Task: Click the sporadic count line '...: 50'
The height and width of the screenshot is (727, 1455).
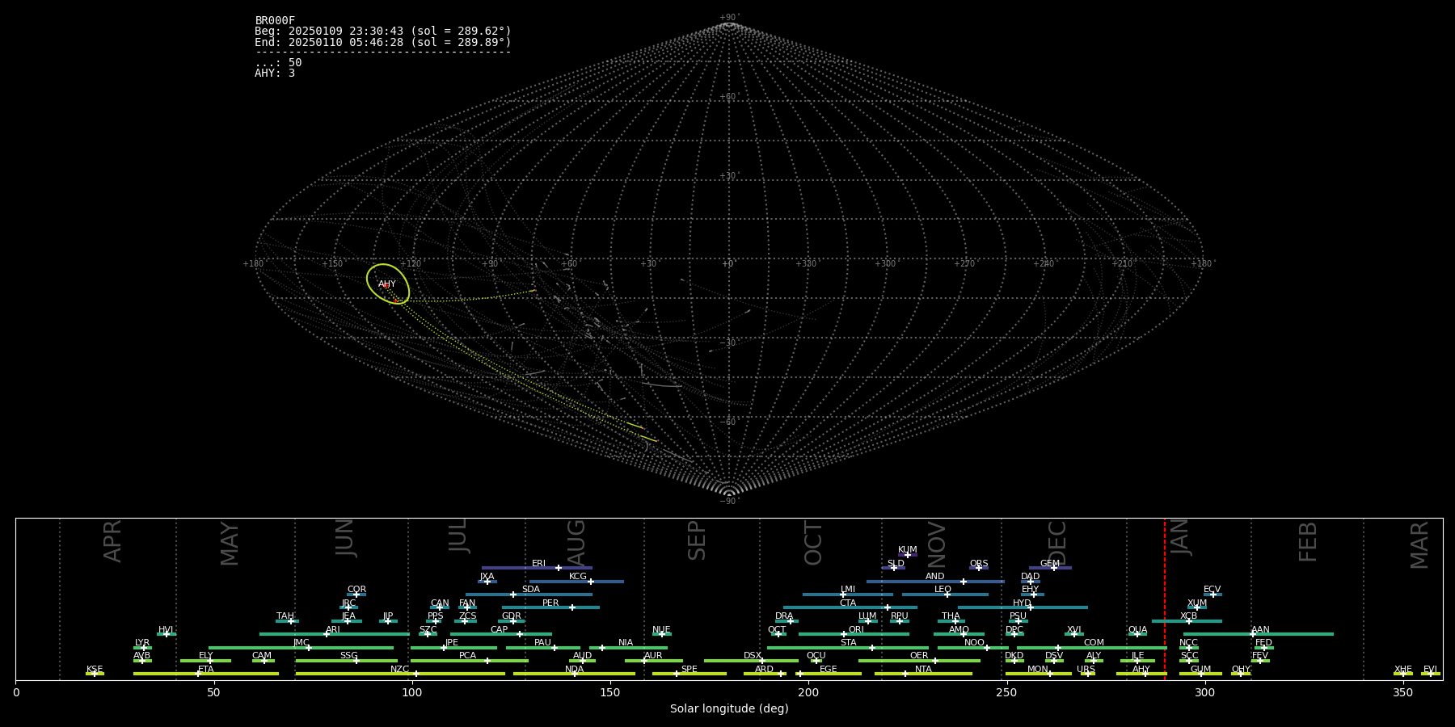Action: [278, 63]
